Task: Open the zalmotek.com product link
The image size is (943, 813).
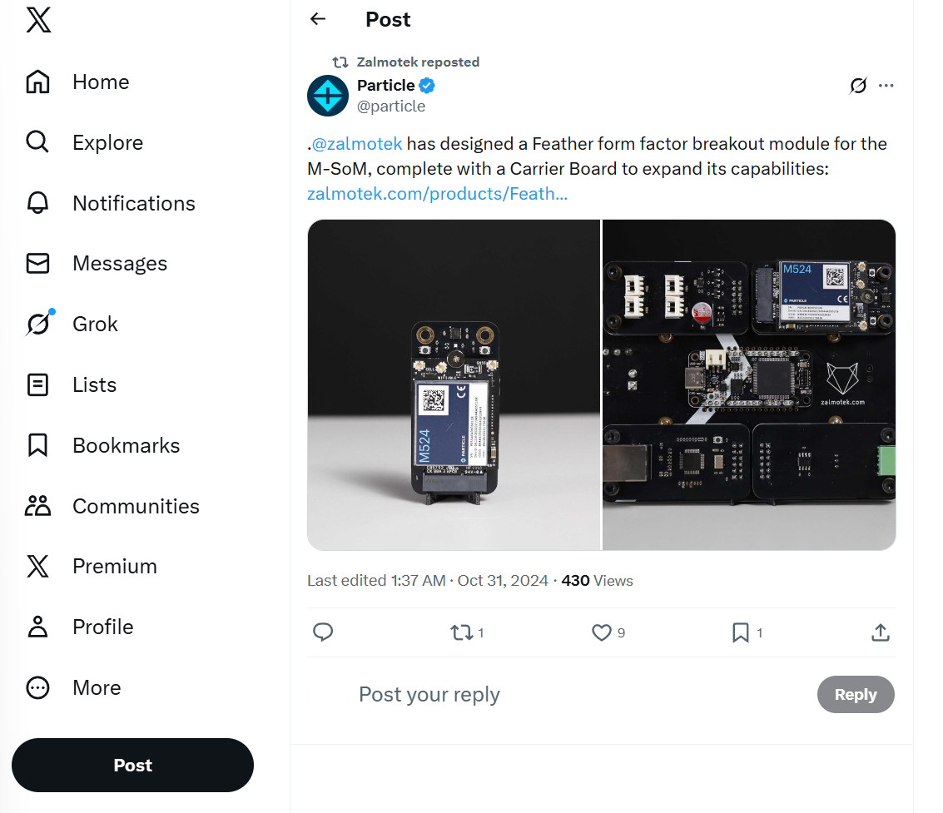Action: (437, 194)
